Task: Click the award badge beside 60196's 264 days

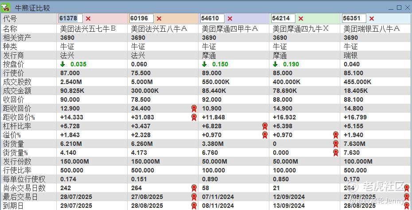Action: coord(194,188)
